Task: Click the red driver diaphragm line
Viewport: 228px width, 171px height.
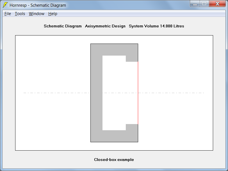Action: coord(138,93)
